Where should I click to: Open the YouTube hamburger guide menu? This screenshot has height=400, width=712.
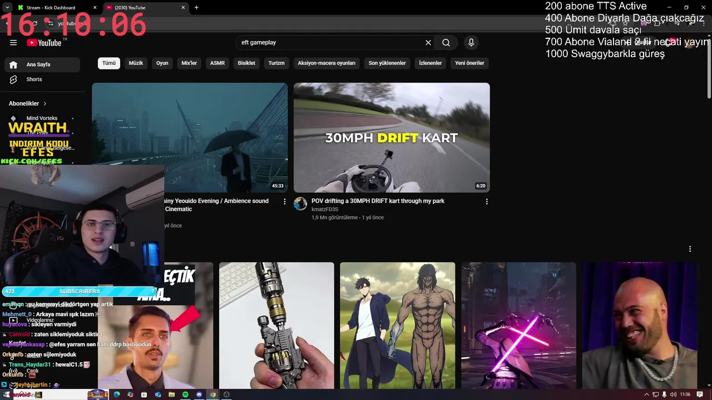pyautogui.click(x=13, y=43)
